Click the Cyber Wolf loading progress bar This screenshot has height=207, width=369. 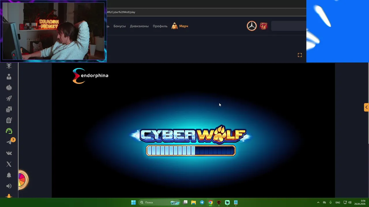pos(191,151)
